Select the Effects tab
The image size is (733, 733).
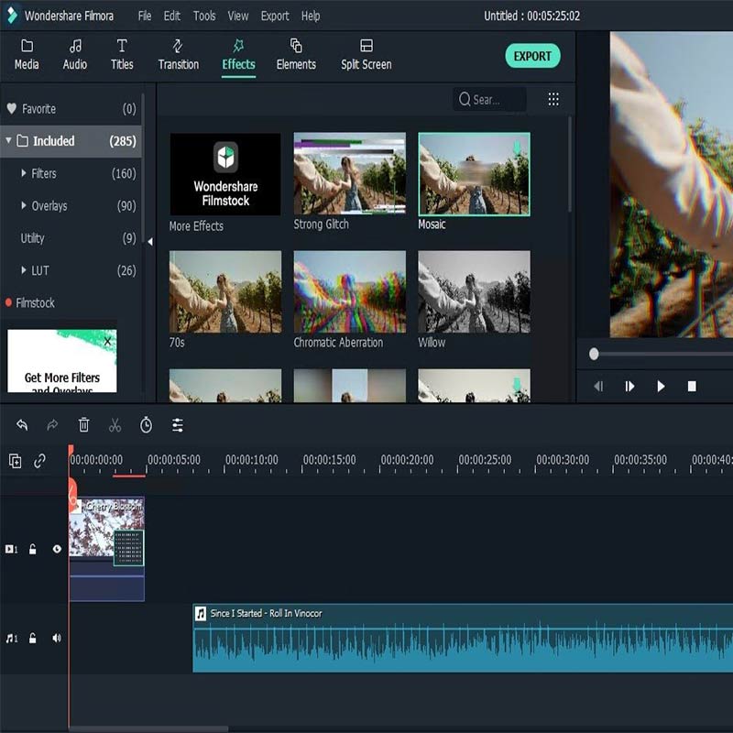point(238,55)
